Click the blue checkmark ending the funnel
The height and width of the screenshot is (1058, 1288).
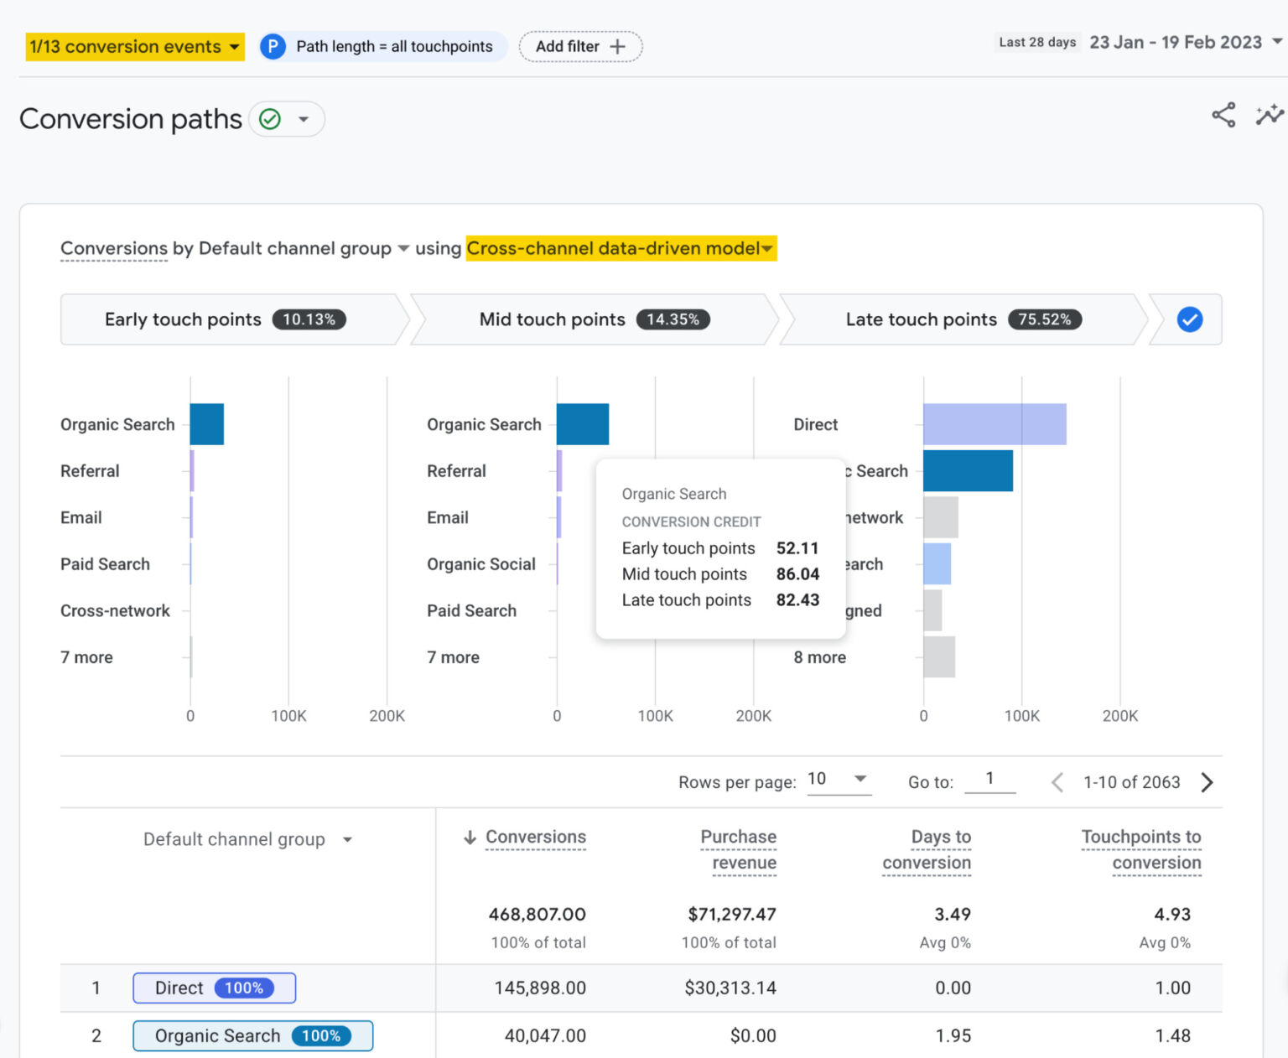click(x=1189, y=319)
